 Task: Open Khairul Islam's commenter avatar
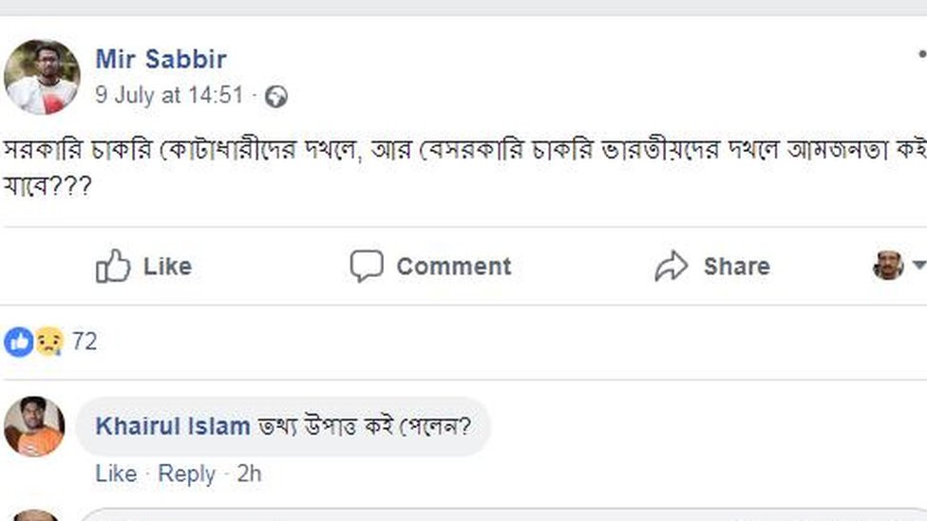pyautogui.click(x=34, y=426)
